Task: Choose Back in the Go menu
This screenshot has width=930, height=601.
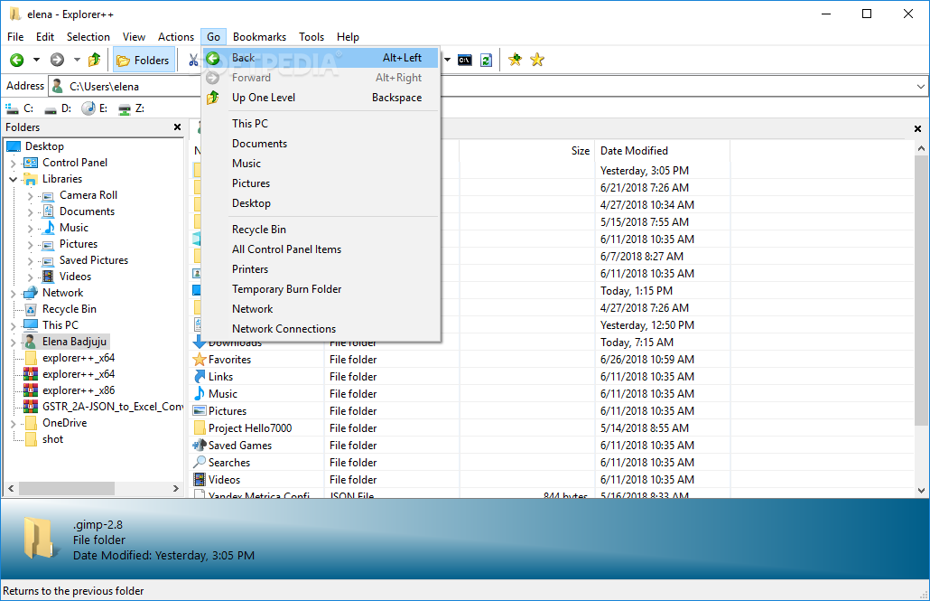Action: tap(321, 58)
